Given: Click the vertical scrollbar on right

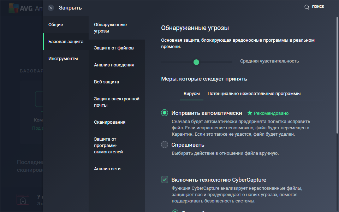Looking at the screenshot, I should pos(337,74).
